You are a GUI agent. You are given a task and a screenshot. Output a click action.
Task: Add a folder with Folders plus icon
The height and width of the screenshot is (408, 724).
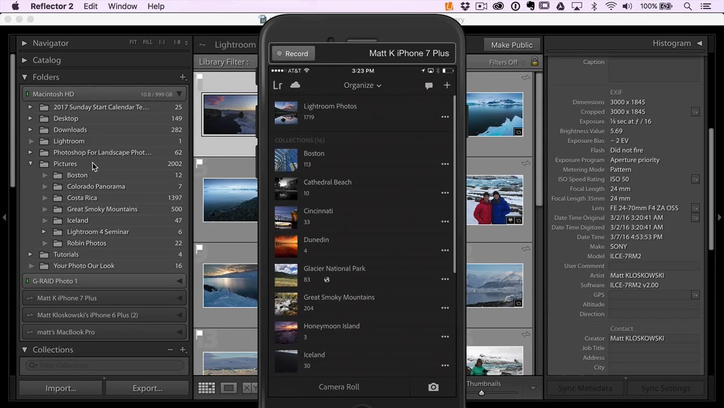183,77
